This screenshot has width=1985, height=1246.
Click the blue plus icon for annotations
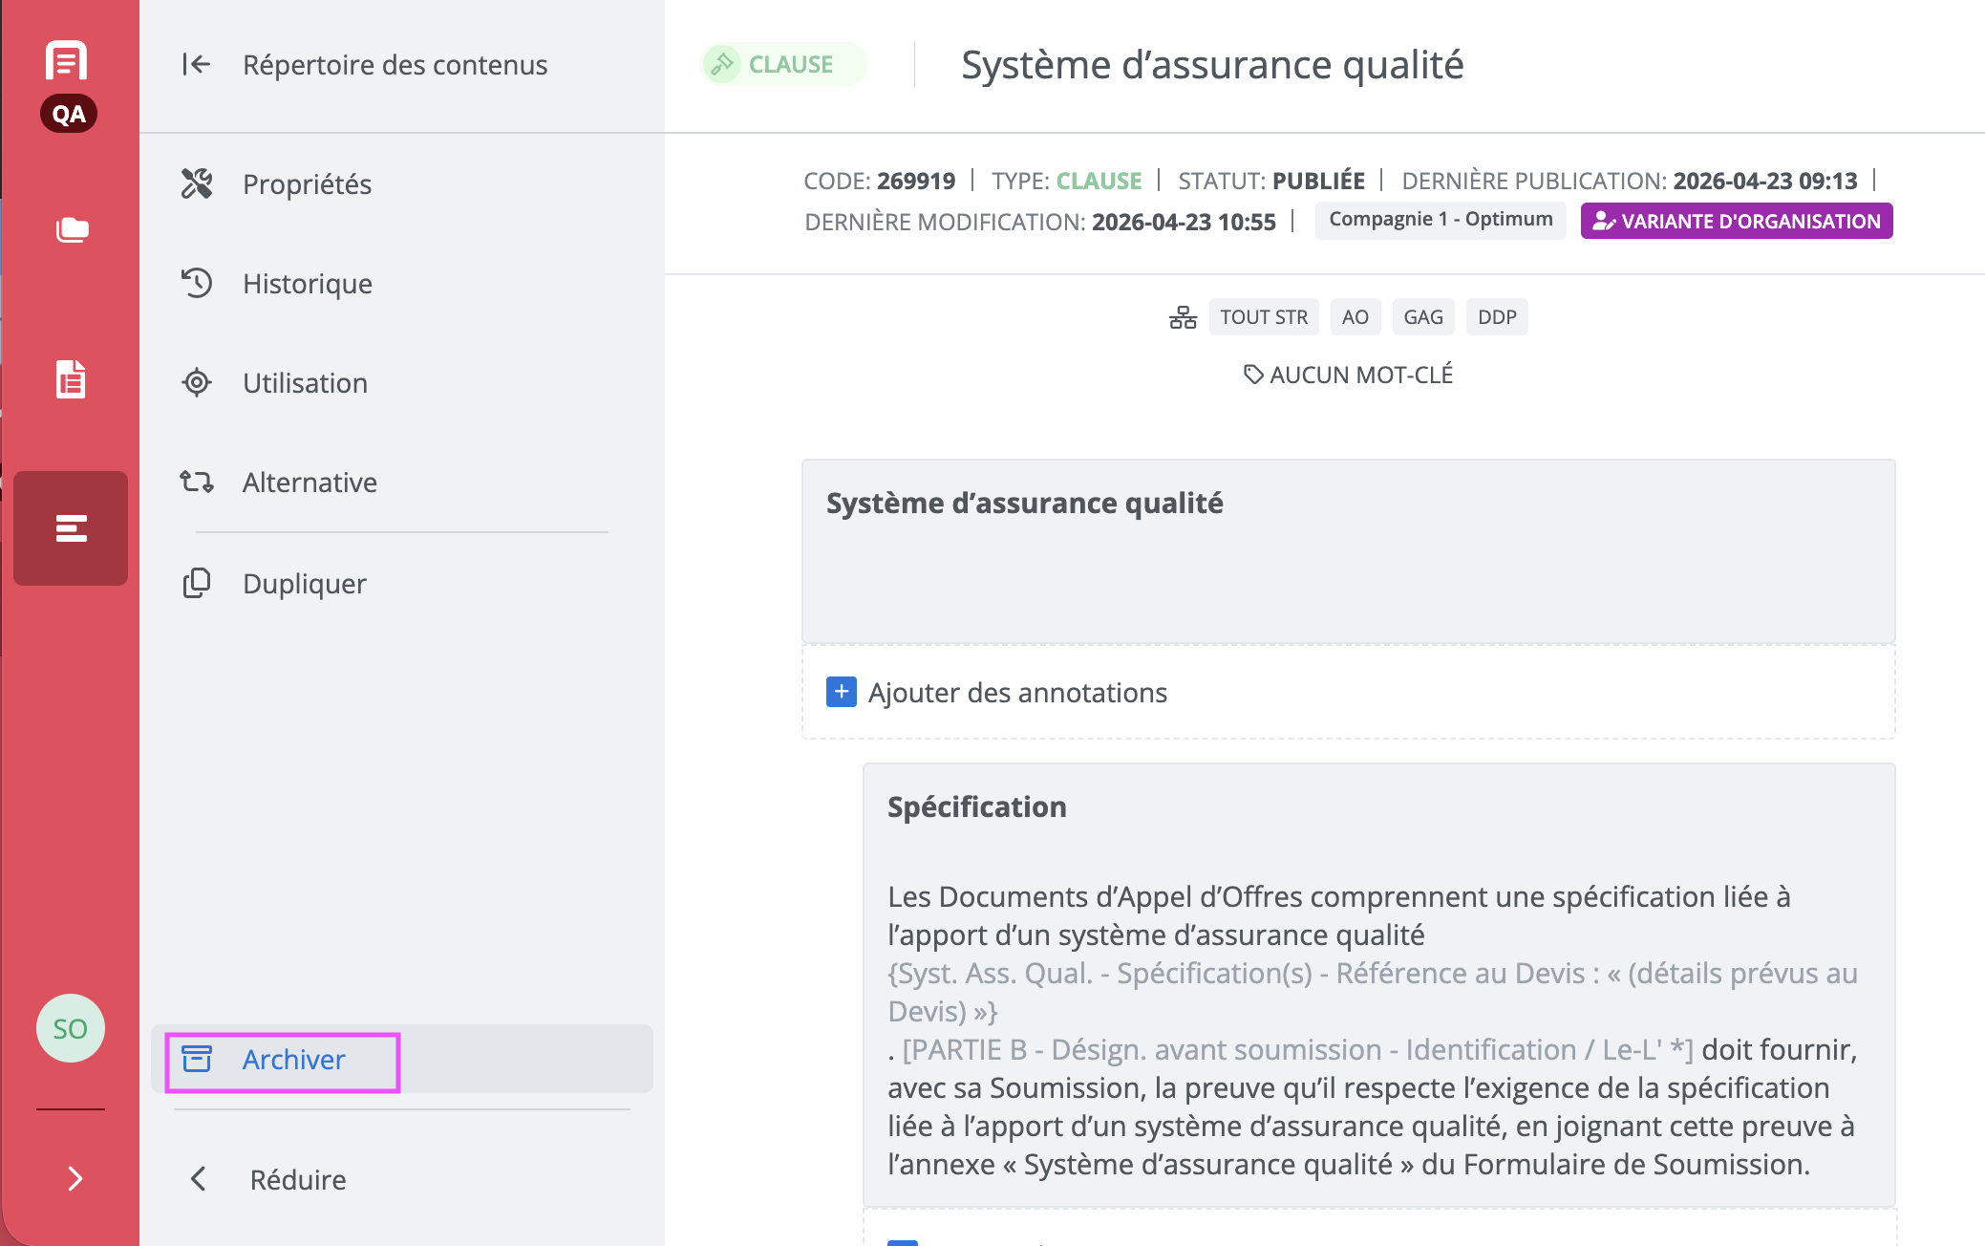point(841,692)
